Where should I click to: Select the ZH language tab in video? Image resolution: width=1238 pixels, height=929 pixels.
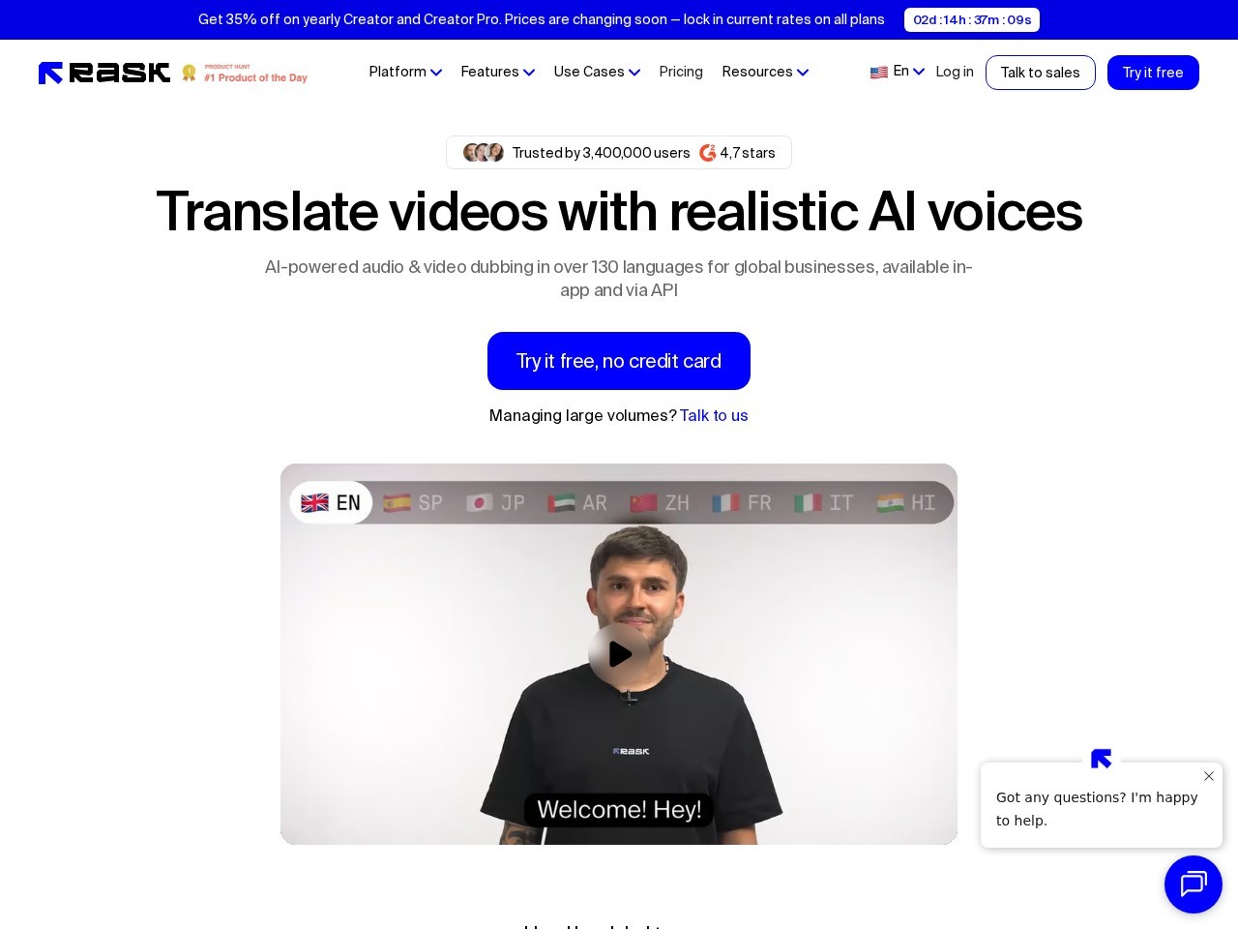[x=660, y=503]
